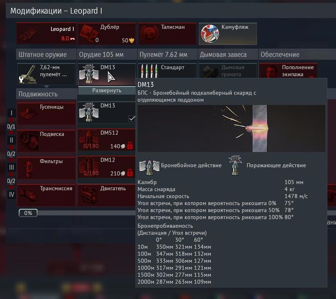The image size is (336, 299).
Task: Click the Бронебойное действие armor-piercing icon
Action: [x=149, y=166]
